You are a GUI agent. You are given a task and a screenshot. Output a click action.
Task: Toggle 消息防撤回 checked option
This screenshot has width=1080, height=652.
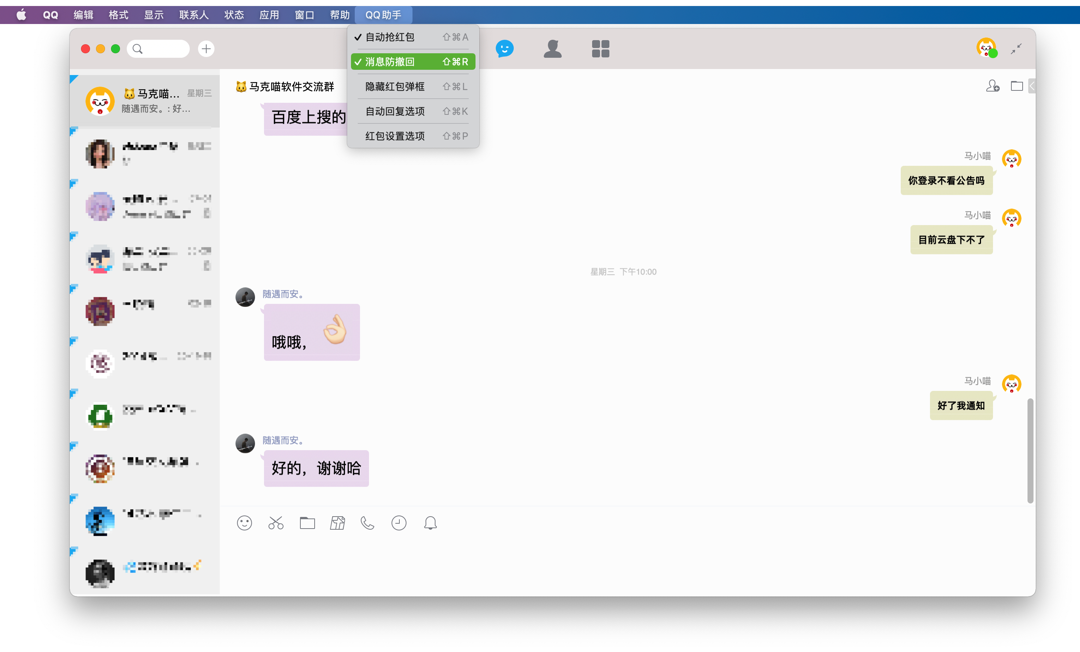click(x=413, y=62)
